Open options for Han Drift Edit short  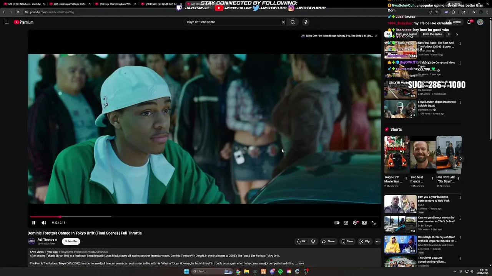(458, 179)
